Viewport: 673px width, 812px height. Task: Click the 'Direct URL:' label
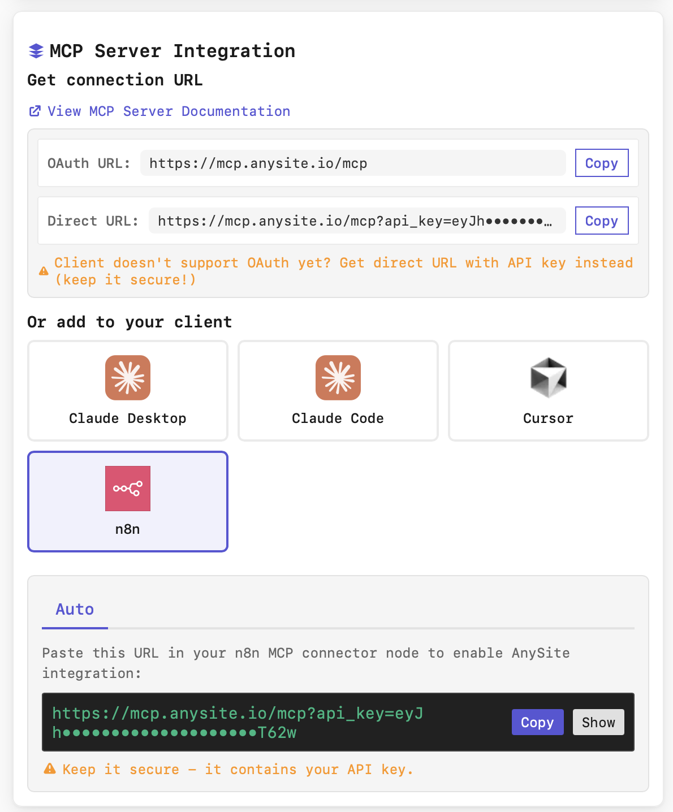coord(93,221)
